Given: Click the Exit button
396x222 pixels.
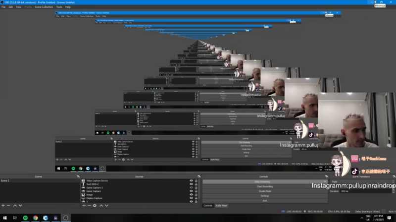Looking at the screenshot, I should coord(265,201).
